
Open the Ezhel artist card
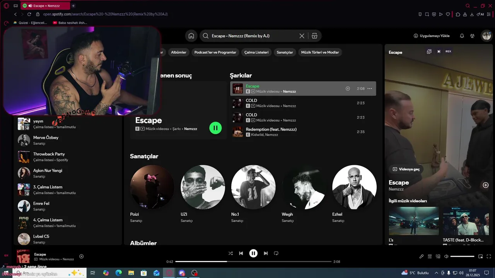(x=354, y=194)
